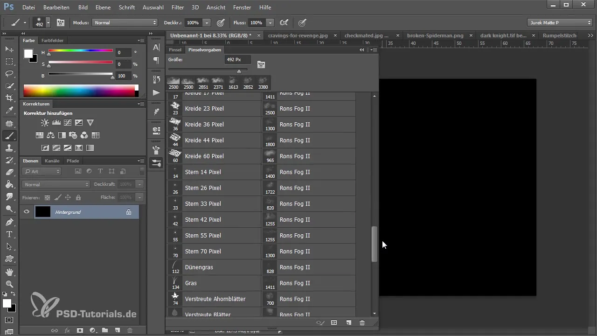Open the Farbe panel flyout menu
The height and width of the screenshot is (336, 597).
(141, 41)
